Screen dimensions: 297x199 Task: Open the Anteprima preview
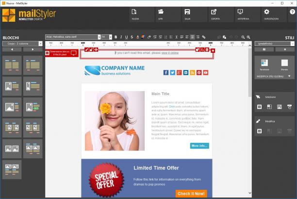coord(240,12)
